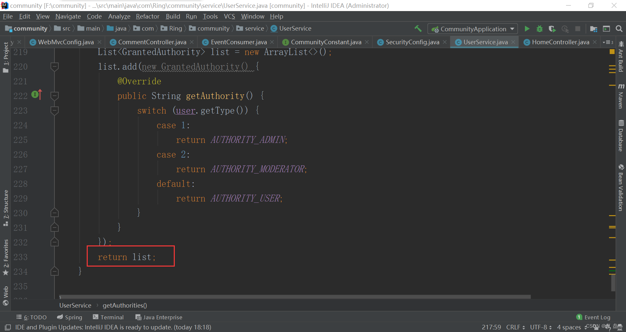
Task: Open the Terminal tool window
Action: [108, 317]
